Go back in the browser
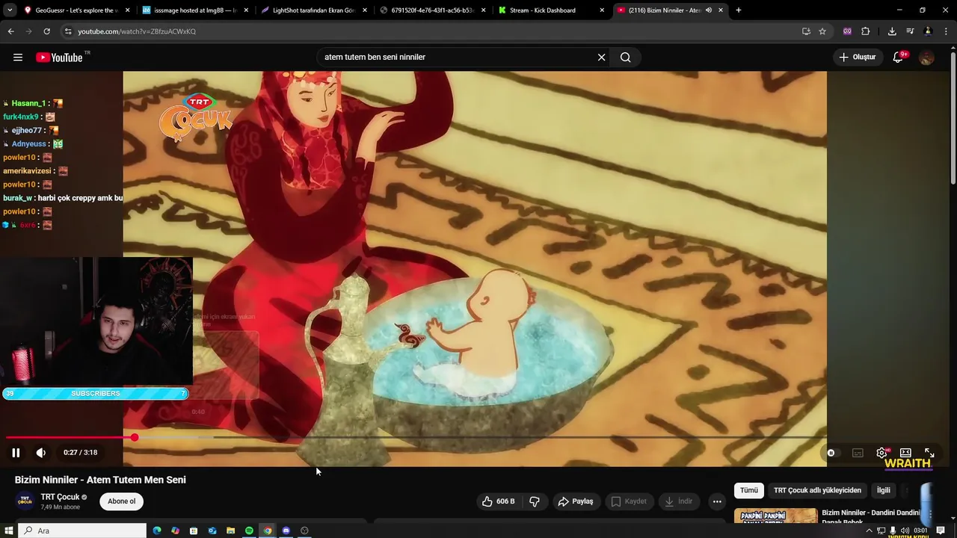Image resolution: width=957 pixels, height=538 pixels. [10, 31]
